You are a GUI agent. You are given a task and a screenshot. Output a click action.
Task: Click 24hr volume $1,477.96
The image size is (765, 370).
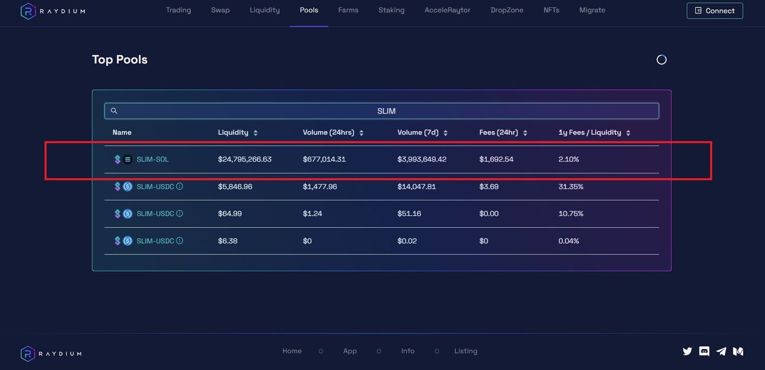(x=320, y=187)
